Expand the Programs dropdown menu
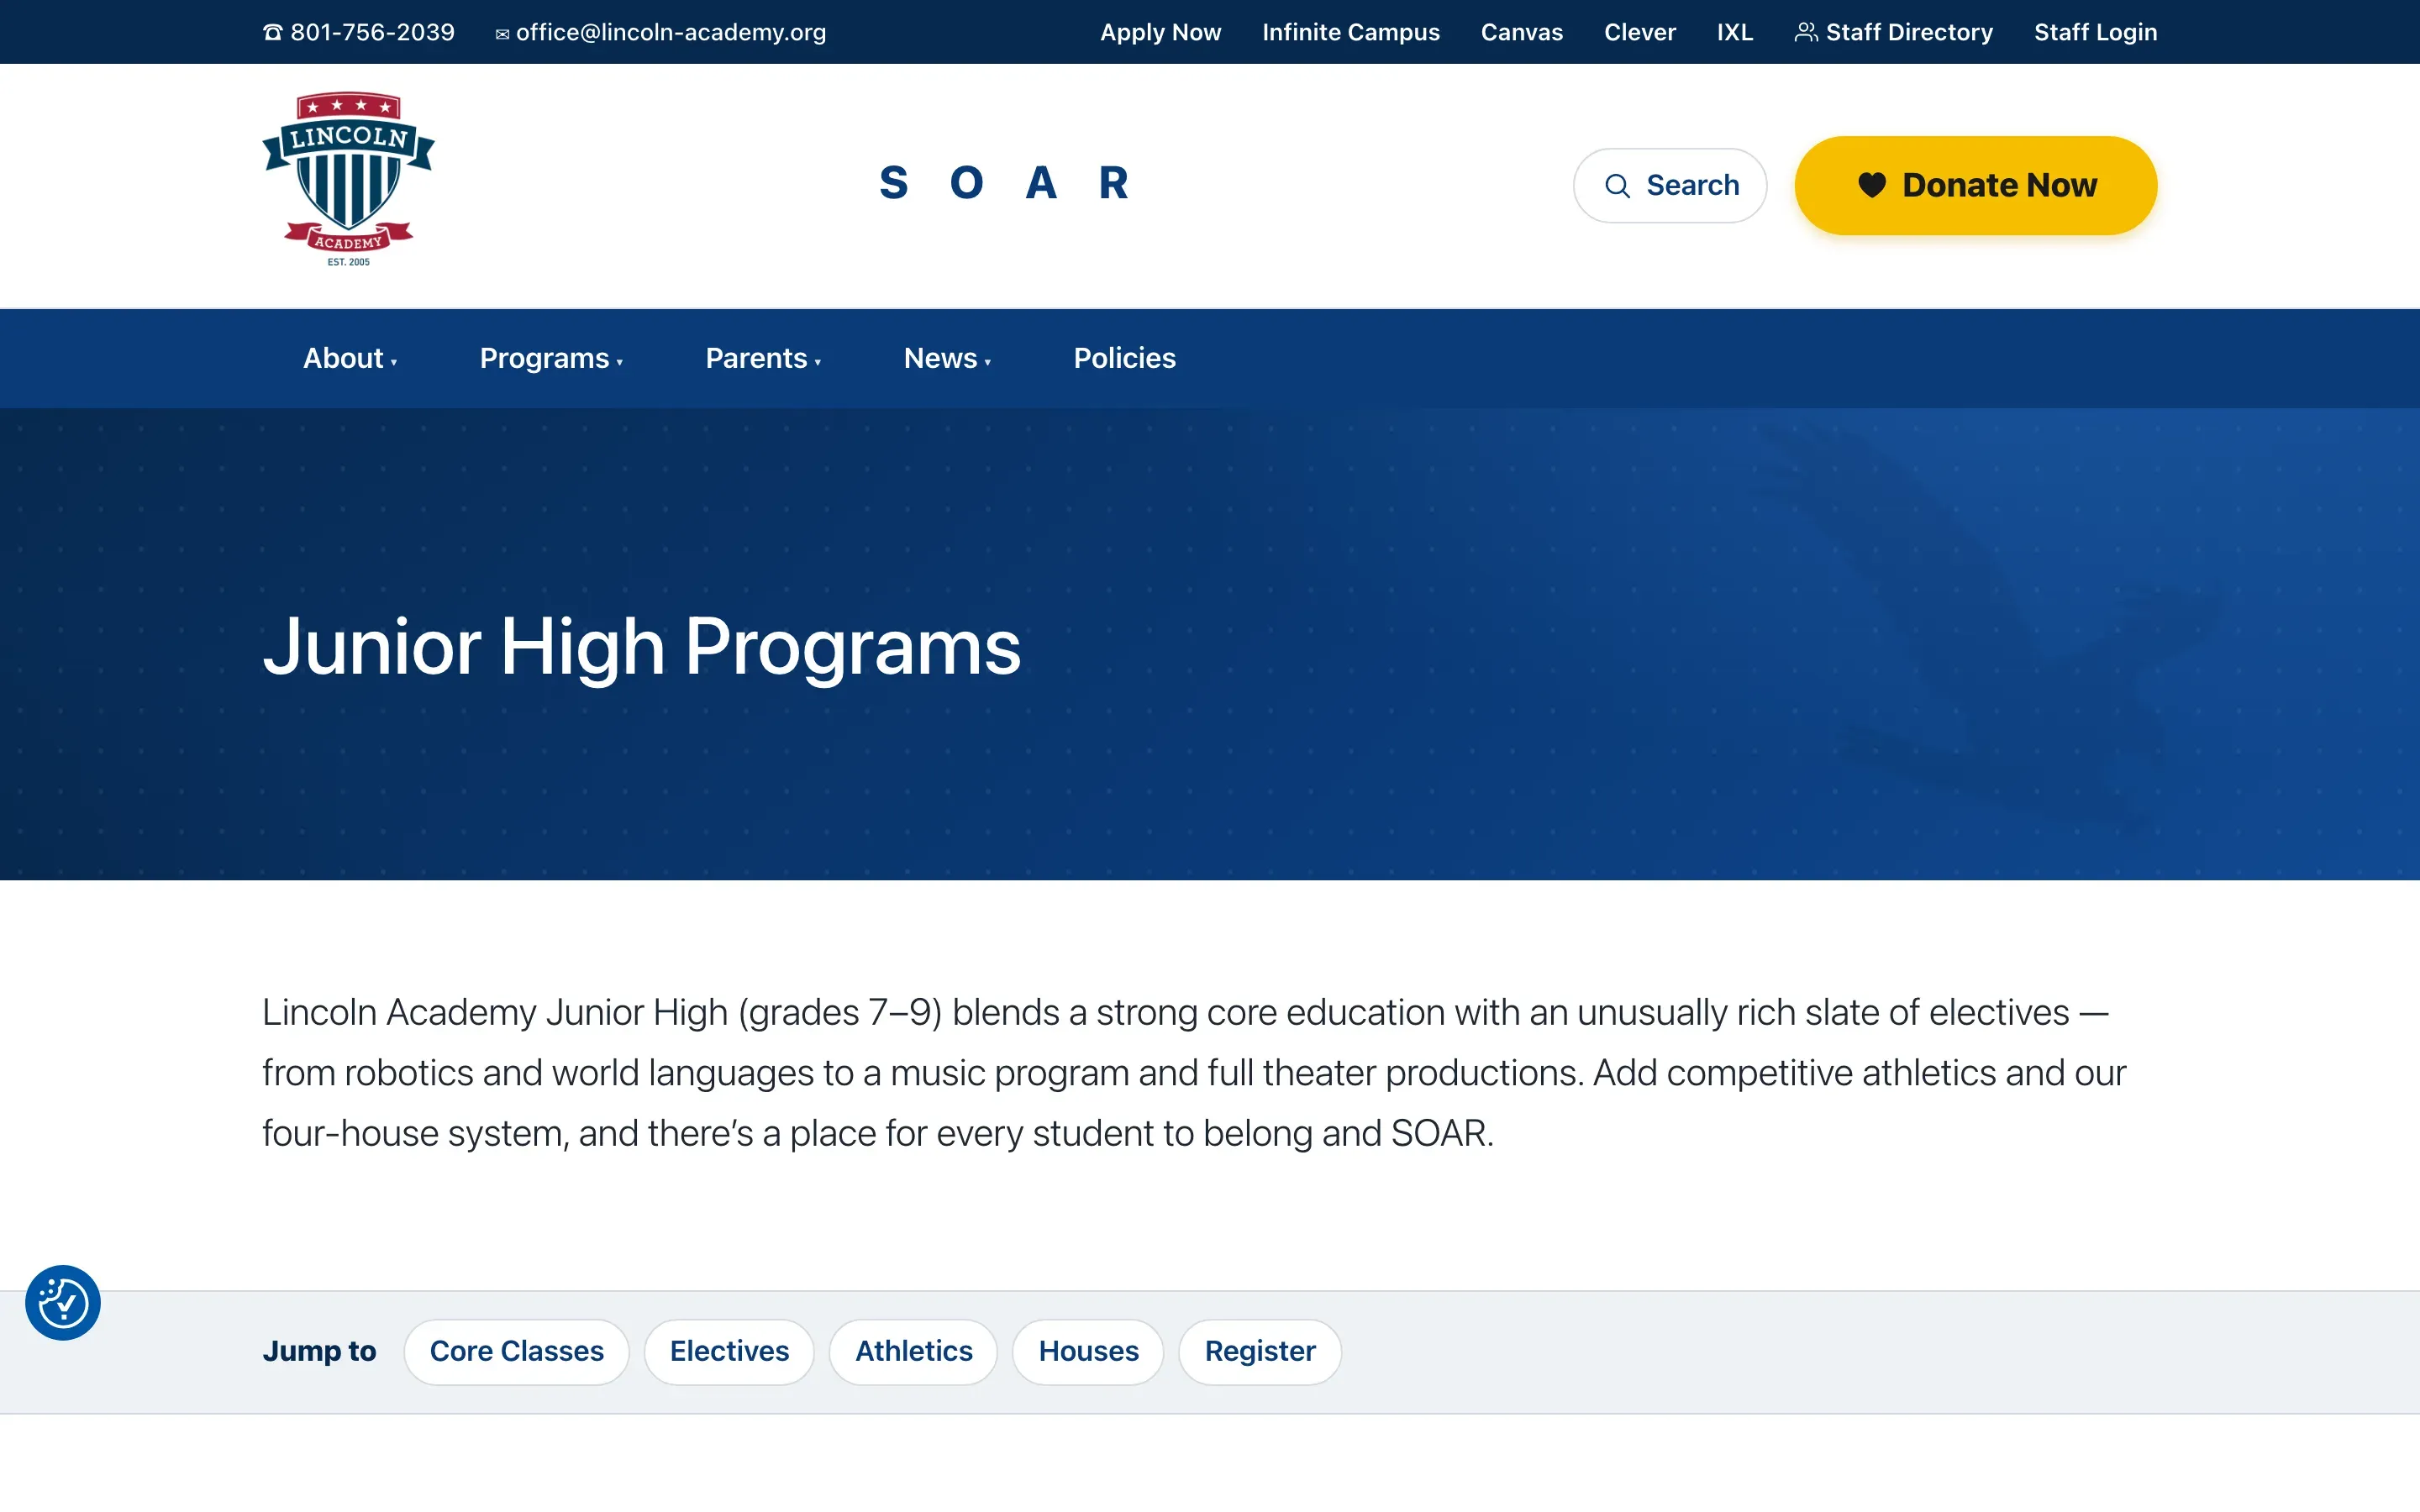 [551, 358]
